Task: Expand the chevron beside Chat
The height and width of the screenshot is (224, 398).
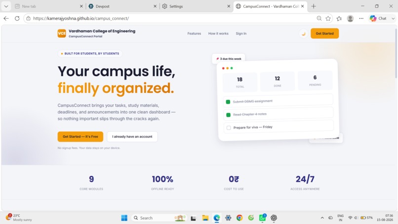Action: coord(393,18)
